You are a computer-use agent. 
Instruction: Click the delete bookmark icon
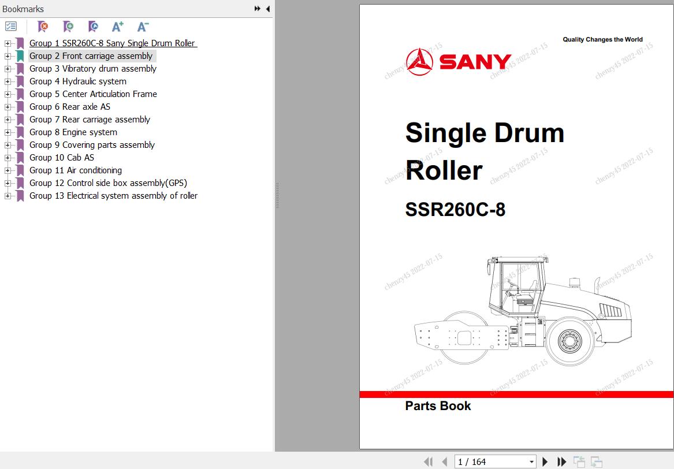tap(43, 27)
